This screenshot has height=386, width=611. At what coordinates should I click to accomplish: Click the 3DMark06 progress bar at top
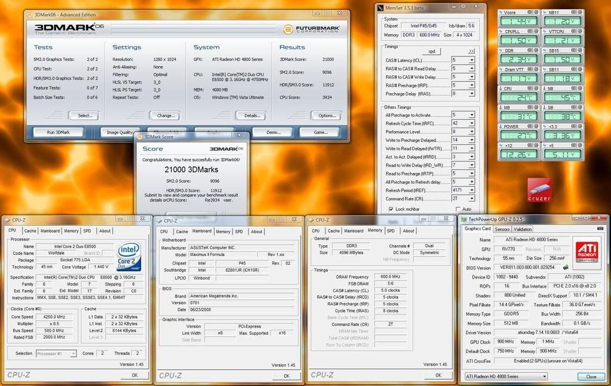point(194,29)
